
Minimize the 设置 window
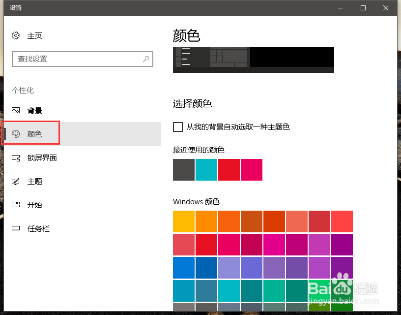341,8
